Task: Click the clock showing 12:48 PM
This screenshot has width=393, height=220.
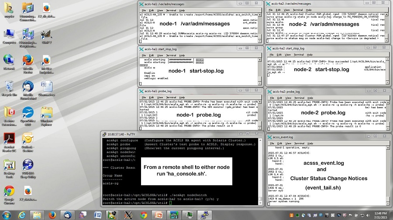Action: [x=380, y=213]
